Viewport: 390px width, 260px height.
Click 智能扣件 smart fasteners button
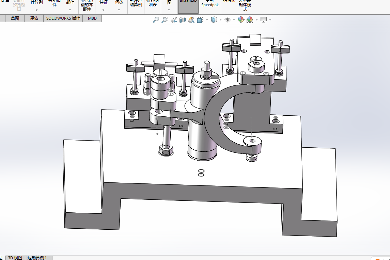[x=54, y=3]
